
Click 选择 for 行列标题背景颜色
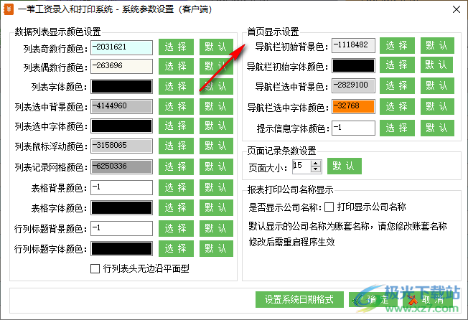(176, 228)
